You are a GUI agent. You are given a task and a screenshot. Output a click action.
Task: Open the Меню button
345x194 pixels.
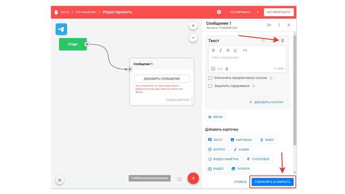point(215,117)
